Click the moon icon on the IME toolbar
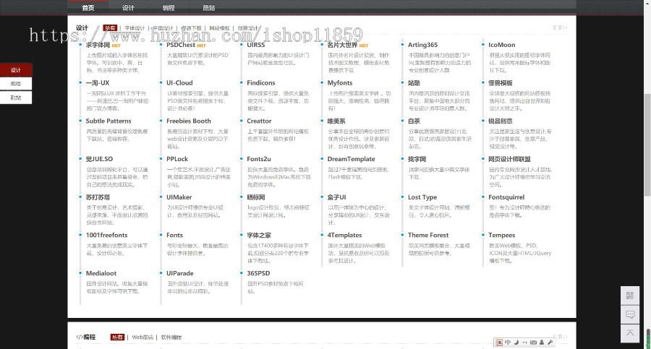Viewport: 651px width, 349px height. [516, 342]
